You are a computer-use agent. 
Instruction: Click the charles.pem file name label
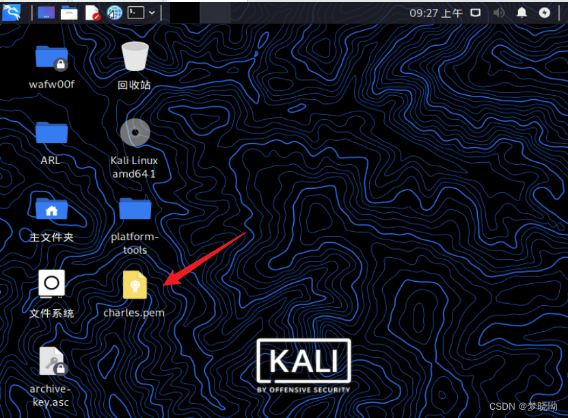[134, 313]
